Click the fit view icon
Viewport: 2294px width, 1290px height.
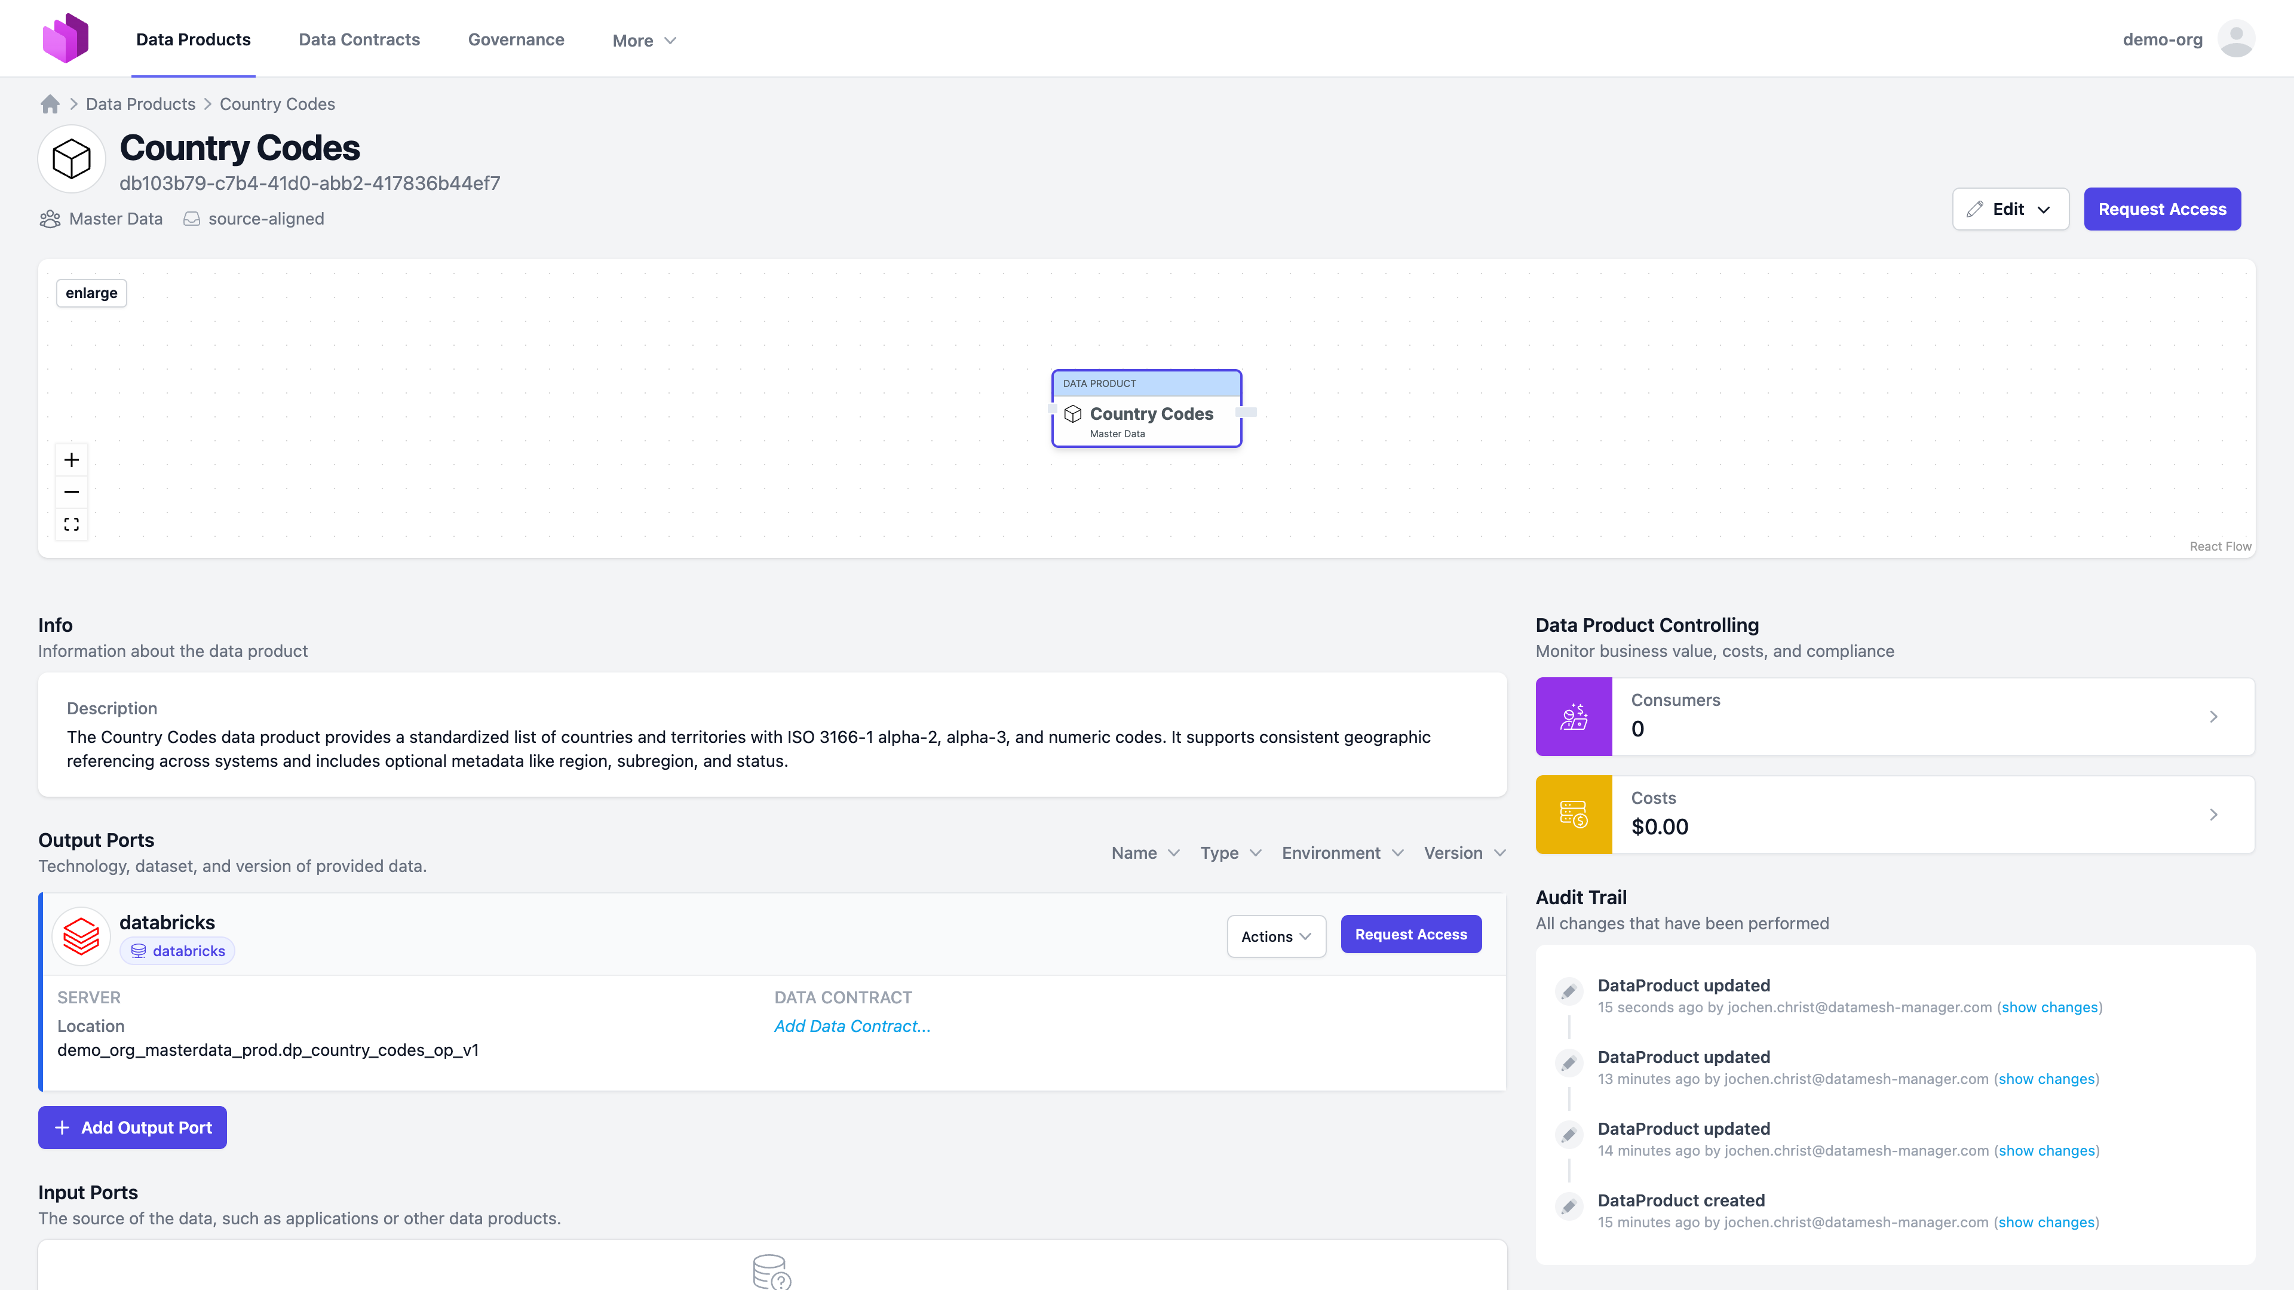click(71, 524)
